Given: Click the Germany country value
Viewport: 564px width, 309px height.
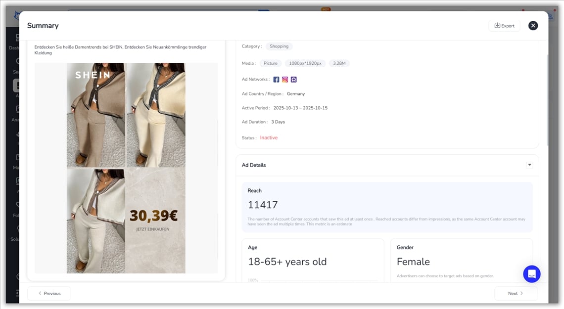Looking at the screenshot, I should tap(296, 94).
